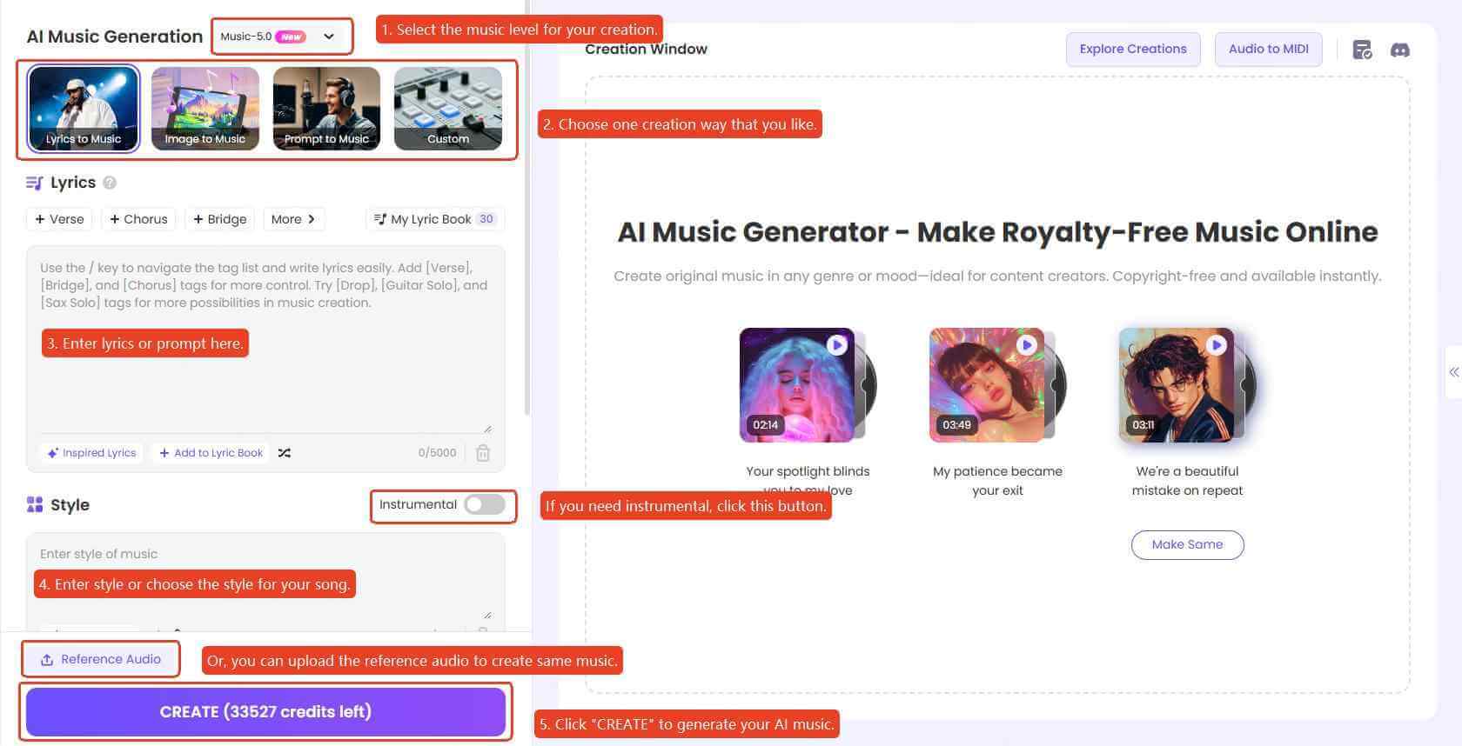Click the shuffle lyrics icon
The height and width of the screenshot is (746, 1462).
click(x=285, y=453)
